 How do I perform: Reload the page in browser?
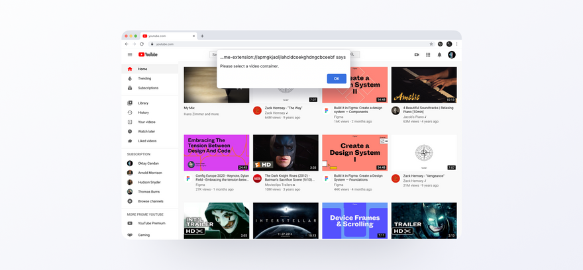pyautogui.click(x=142, y=44)
